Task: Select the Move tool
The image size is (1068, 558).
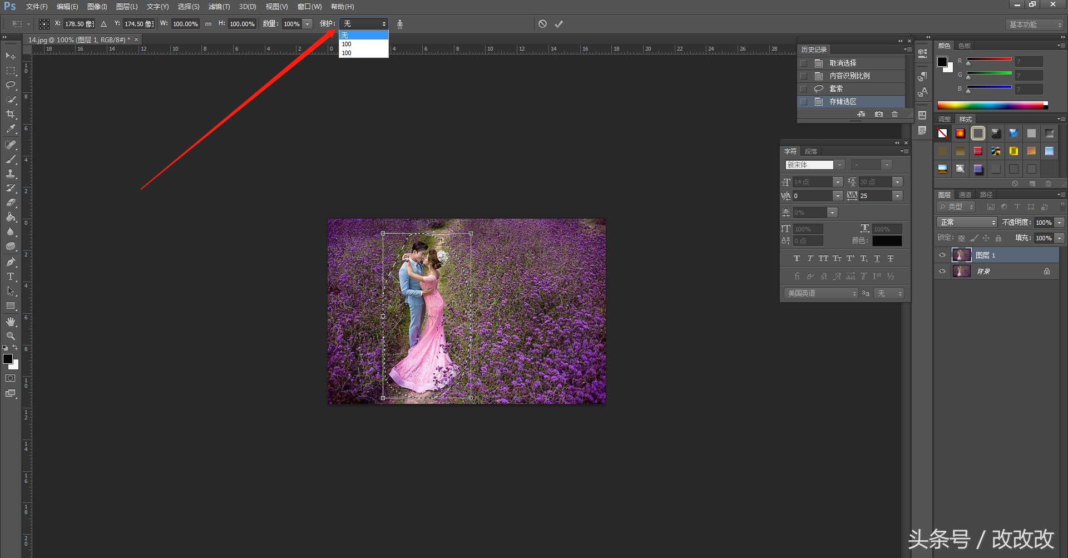Action: [x=11, y=56]
